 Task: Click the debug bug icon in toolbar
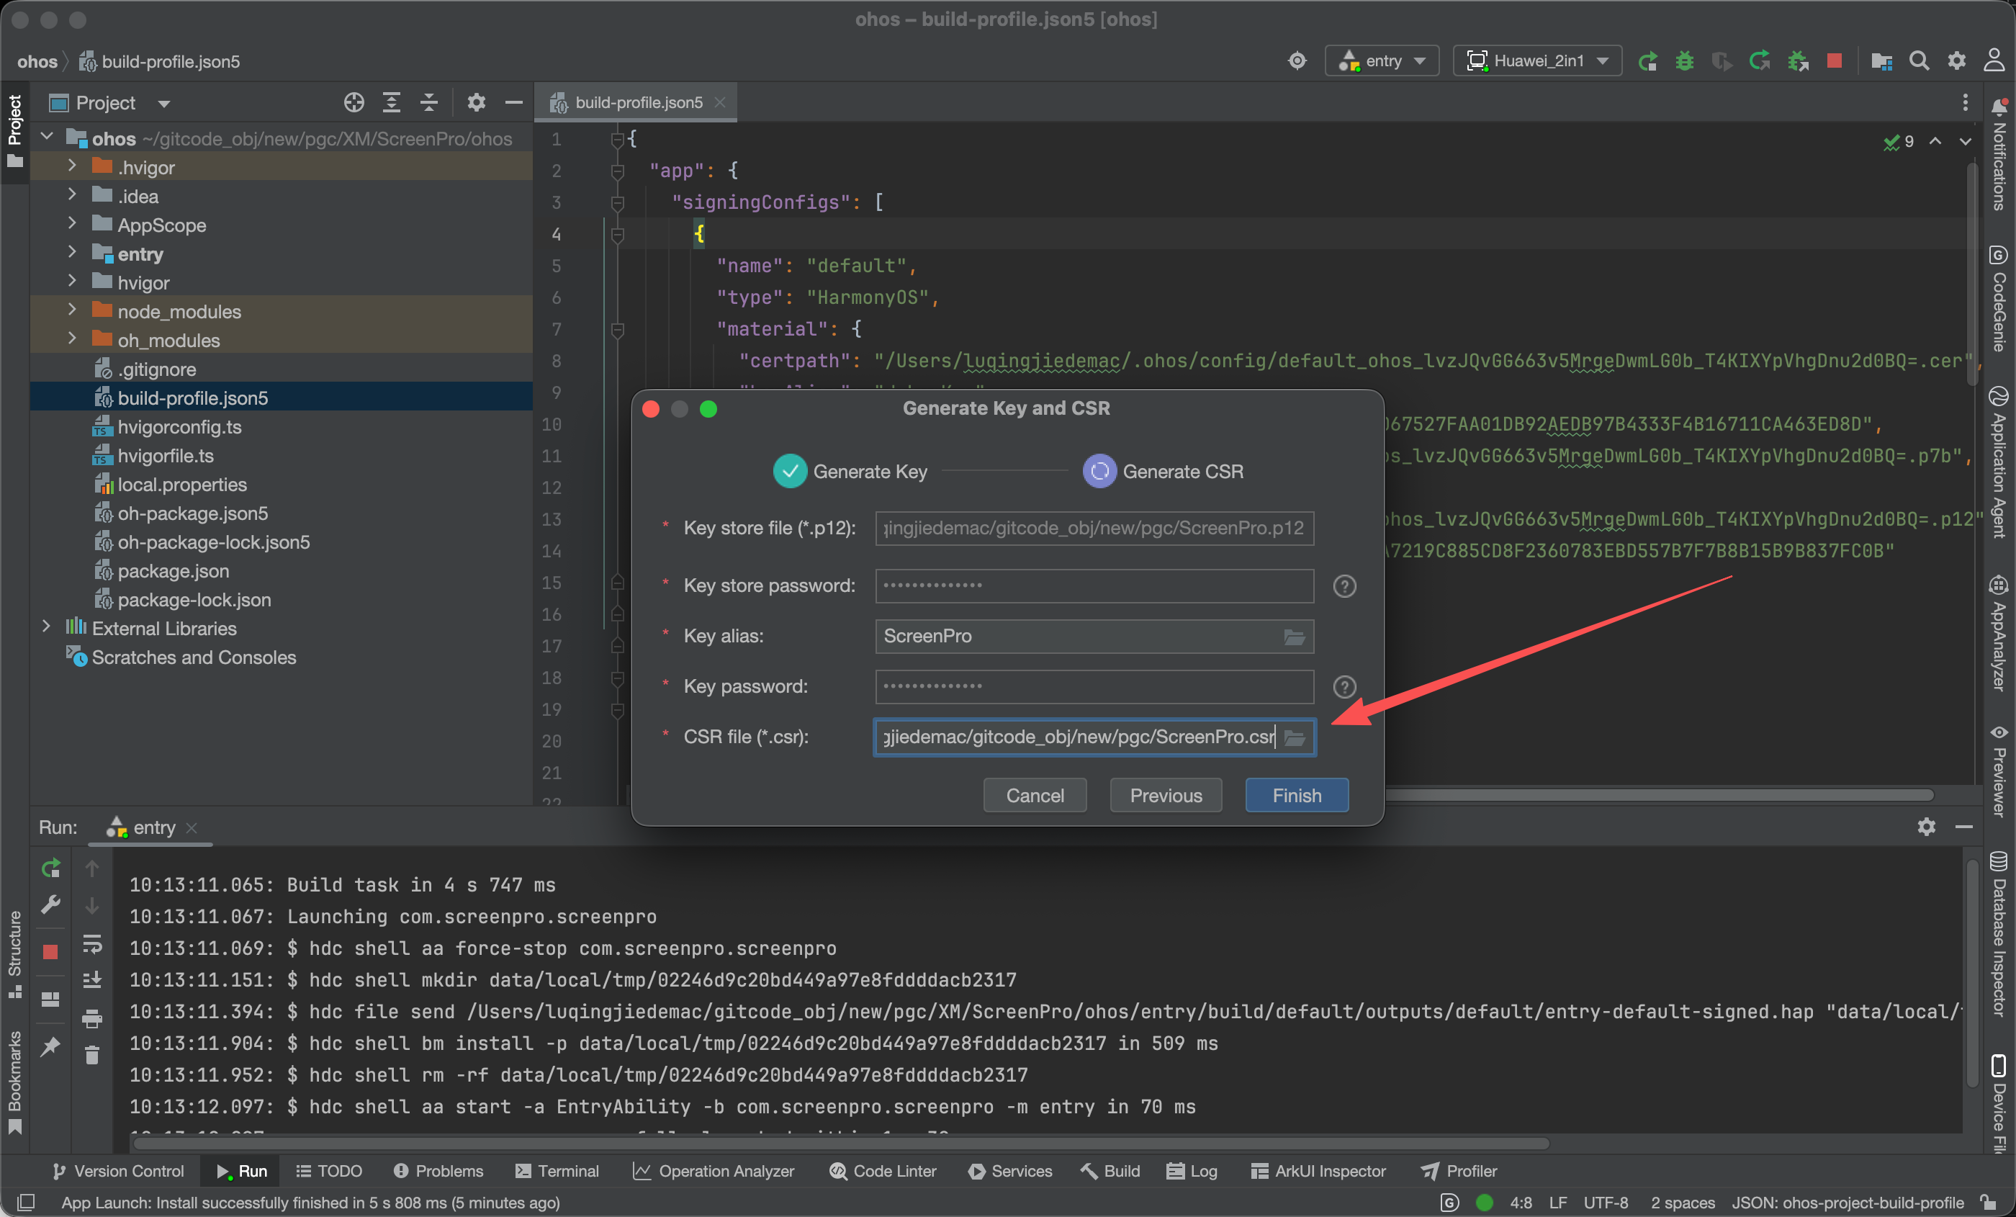pos(1685,61)
